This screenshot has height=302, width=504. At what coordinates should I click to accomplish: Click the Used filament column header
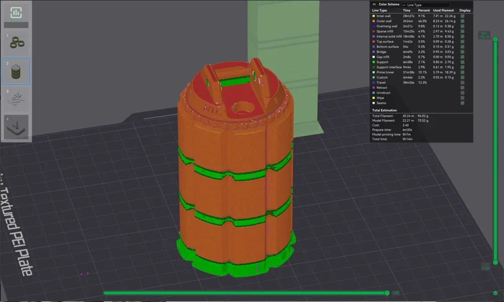[x=443, y=10]
